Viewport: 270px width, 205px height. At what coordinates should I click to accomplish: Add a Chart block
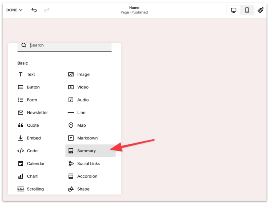[x=32, y=176]
